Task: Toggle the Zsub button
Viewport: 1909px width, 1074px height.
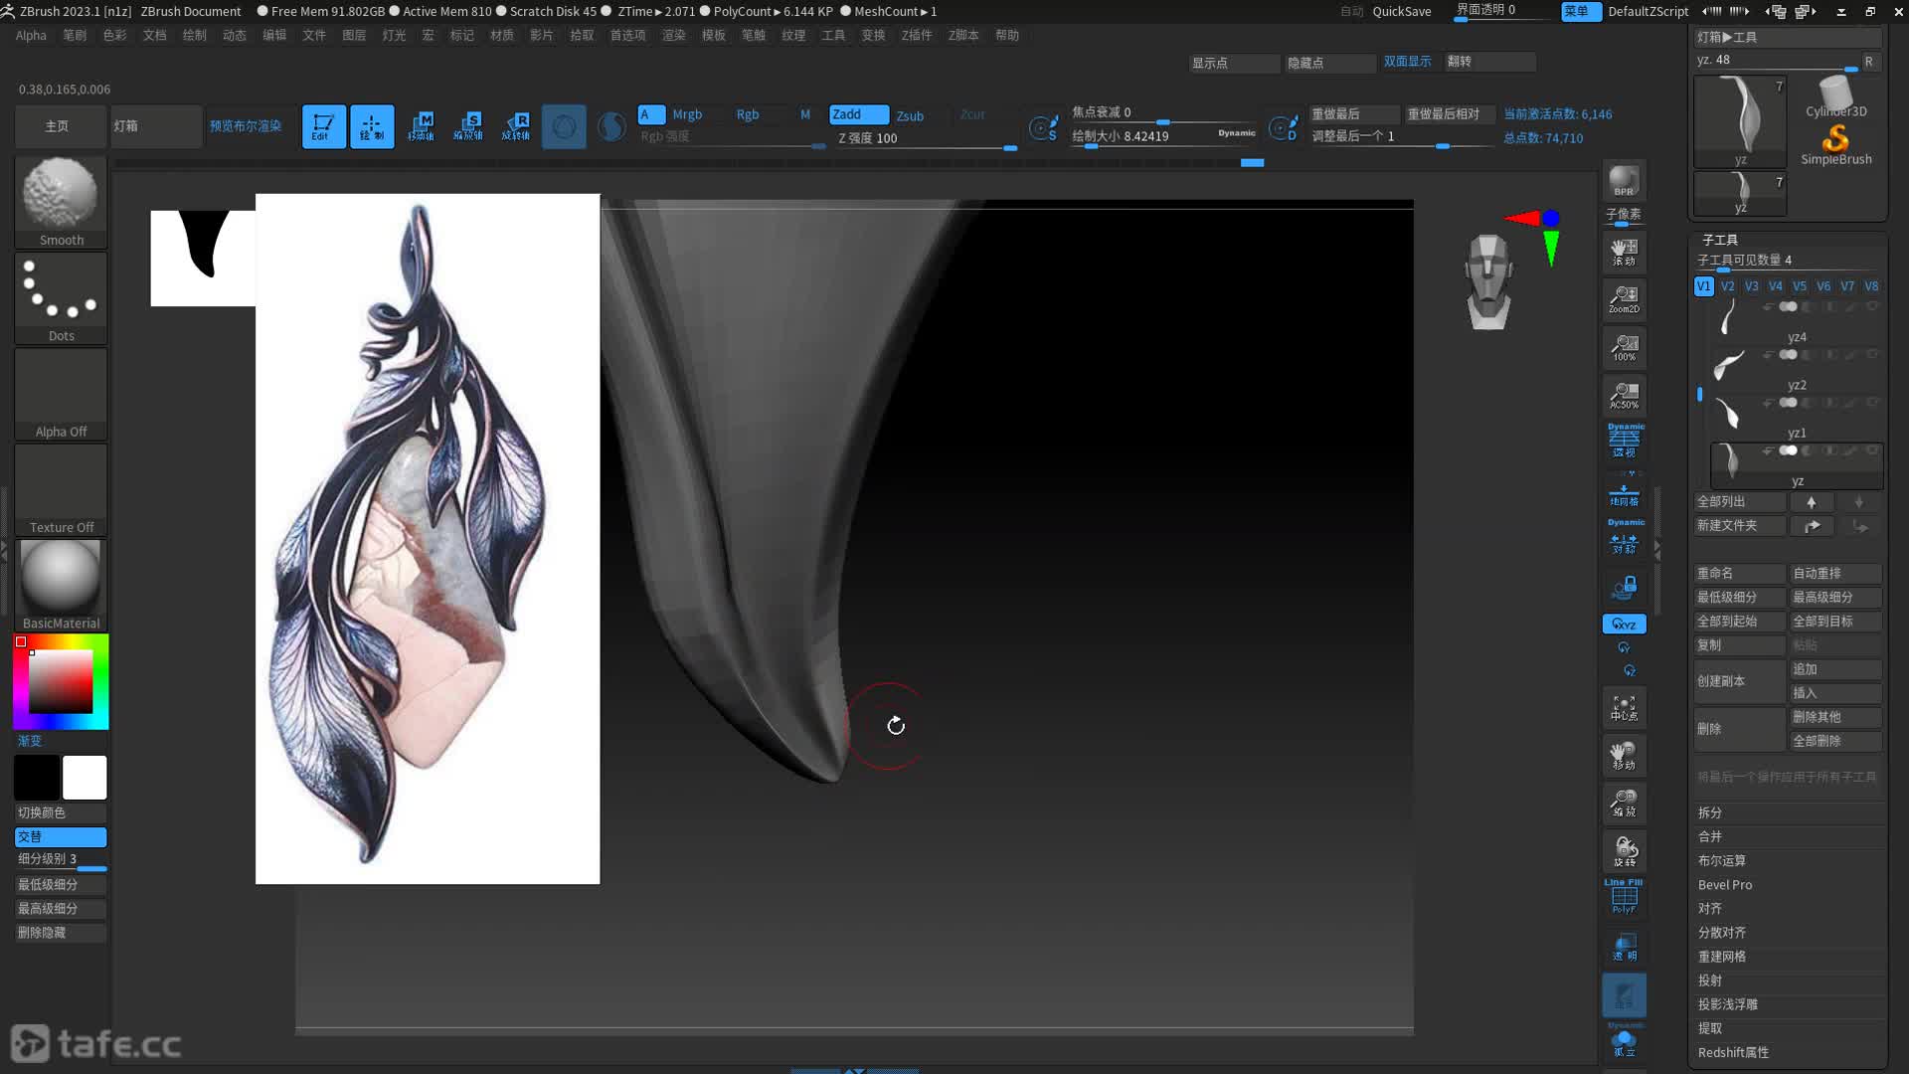Action: [x=910, y=115]
